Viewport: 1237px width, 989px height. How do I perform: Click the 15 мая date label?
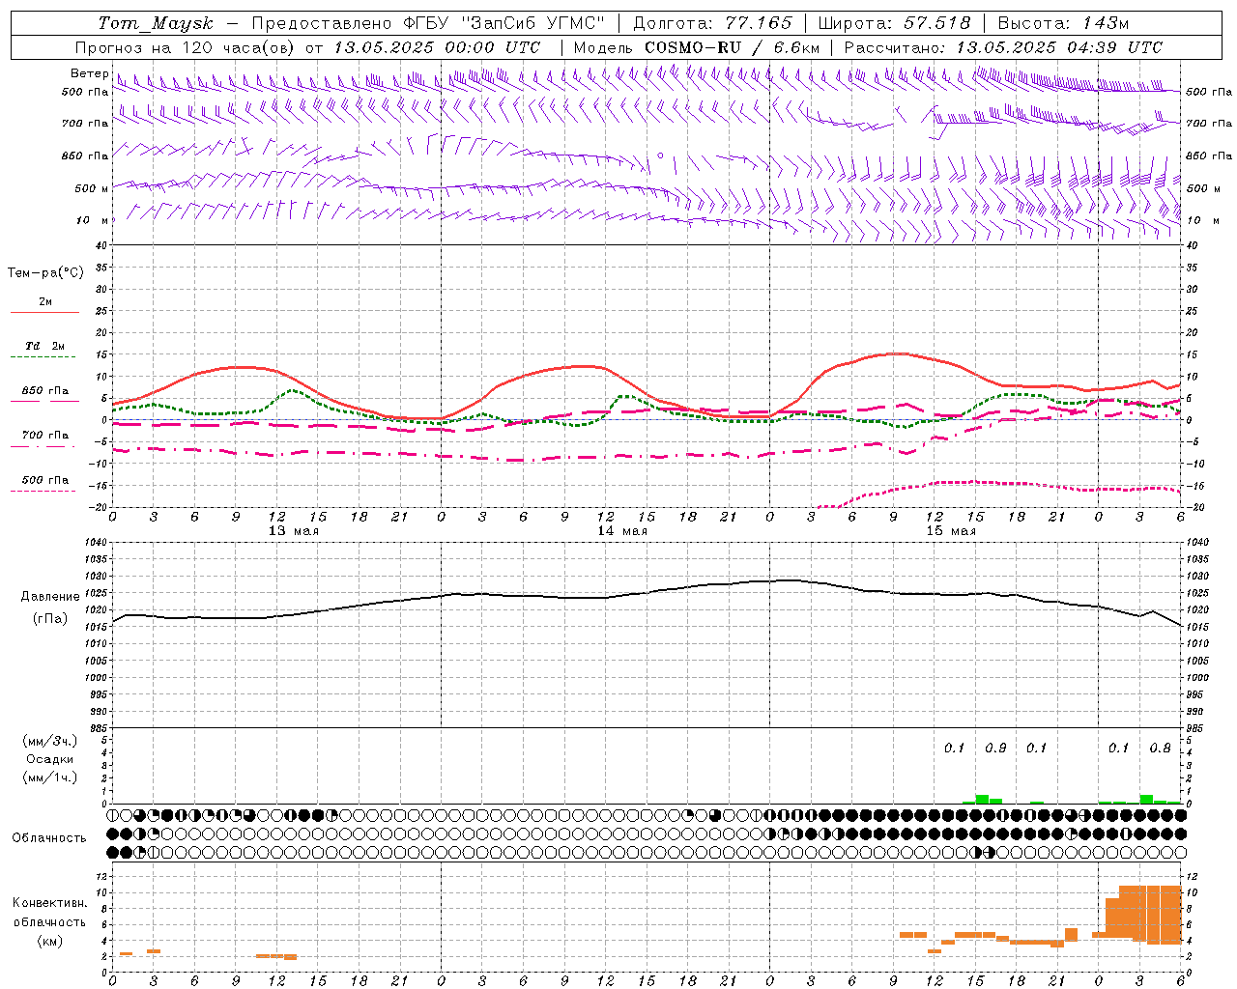click(x=951, y=531)
